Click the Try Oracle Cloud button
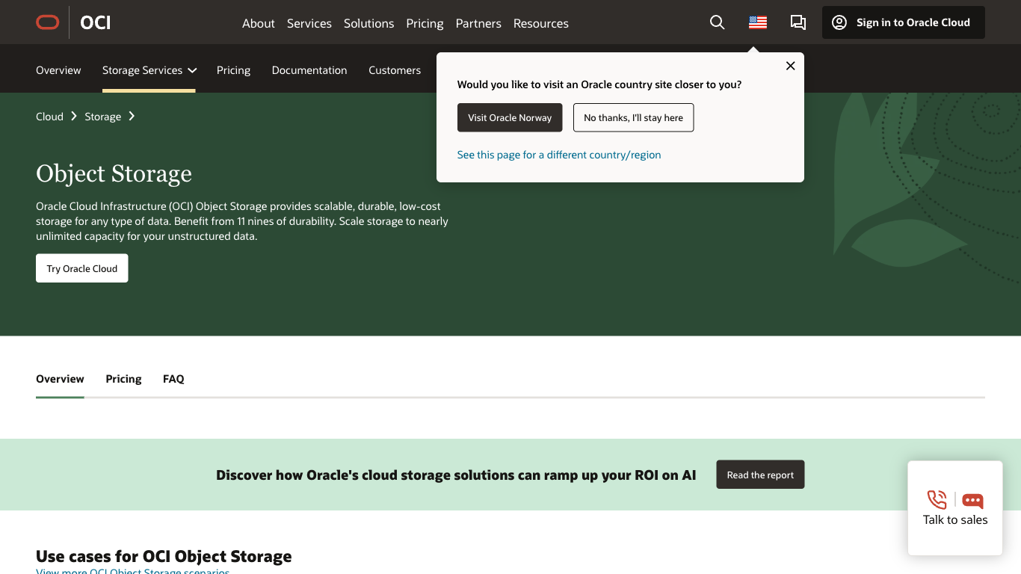 click(82, 268)
